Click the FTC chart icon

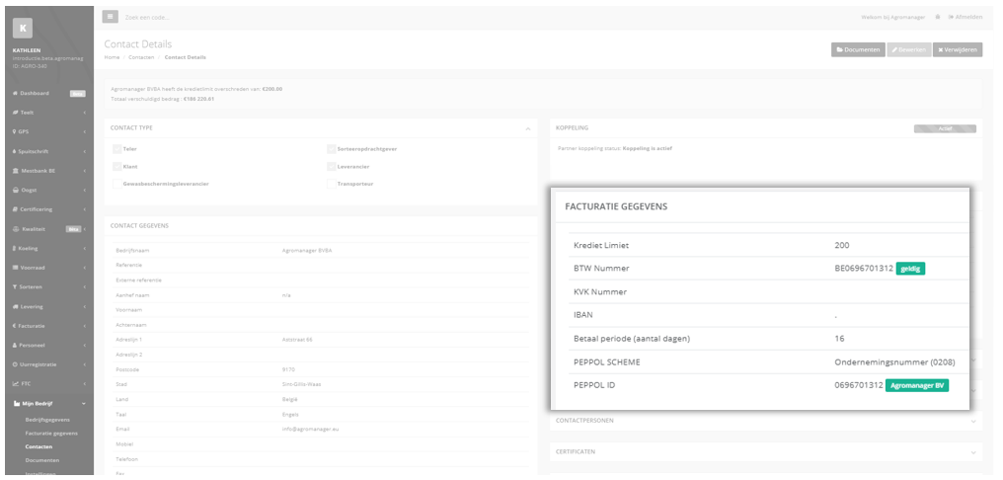click(16, 384)
